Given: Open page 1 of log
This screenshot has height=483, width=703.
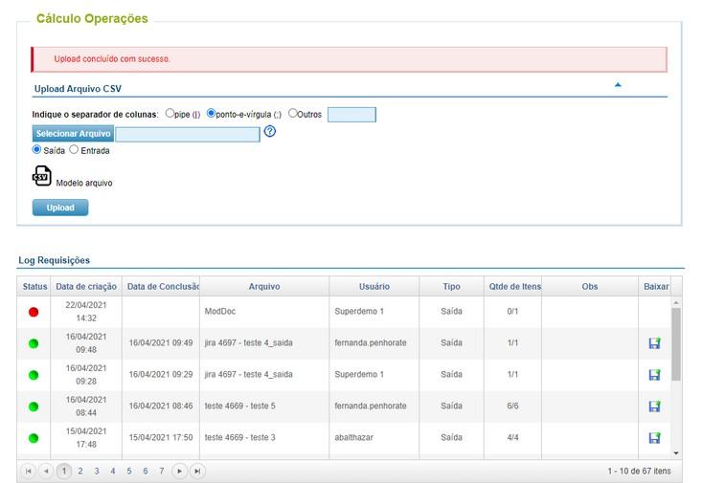Looking at the screenshot, I should tap(64, 471).
